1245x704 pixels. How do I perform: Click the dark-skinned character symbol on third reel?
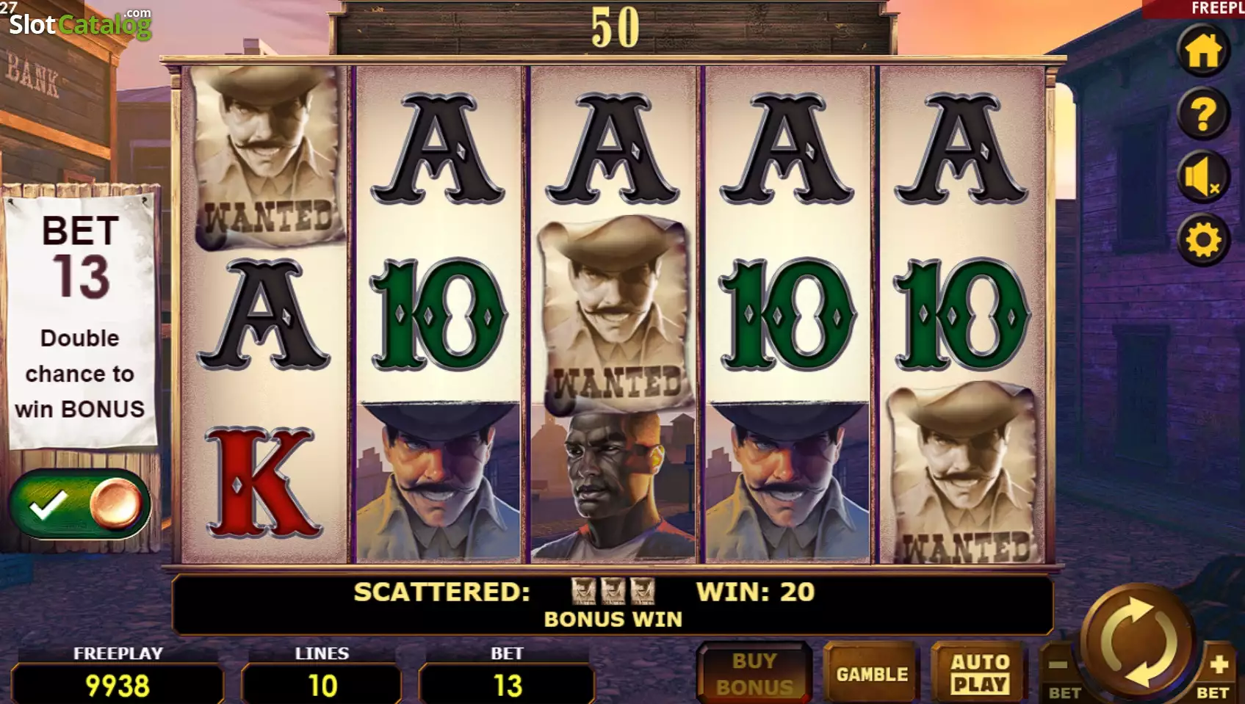pyautogui.click(x=613, y=485)
